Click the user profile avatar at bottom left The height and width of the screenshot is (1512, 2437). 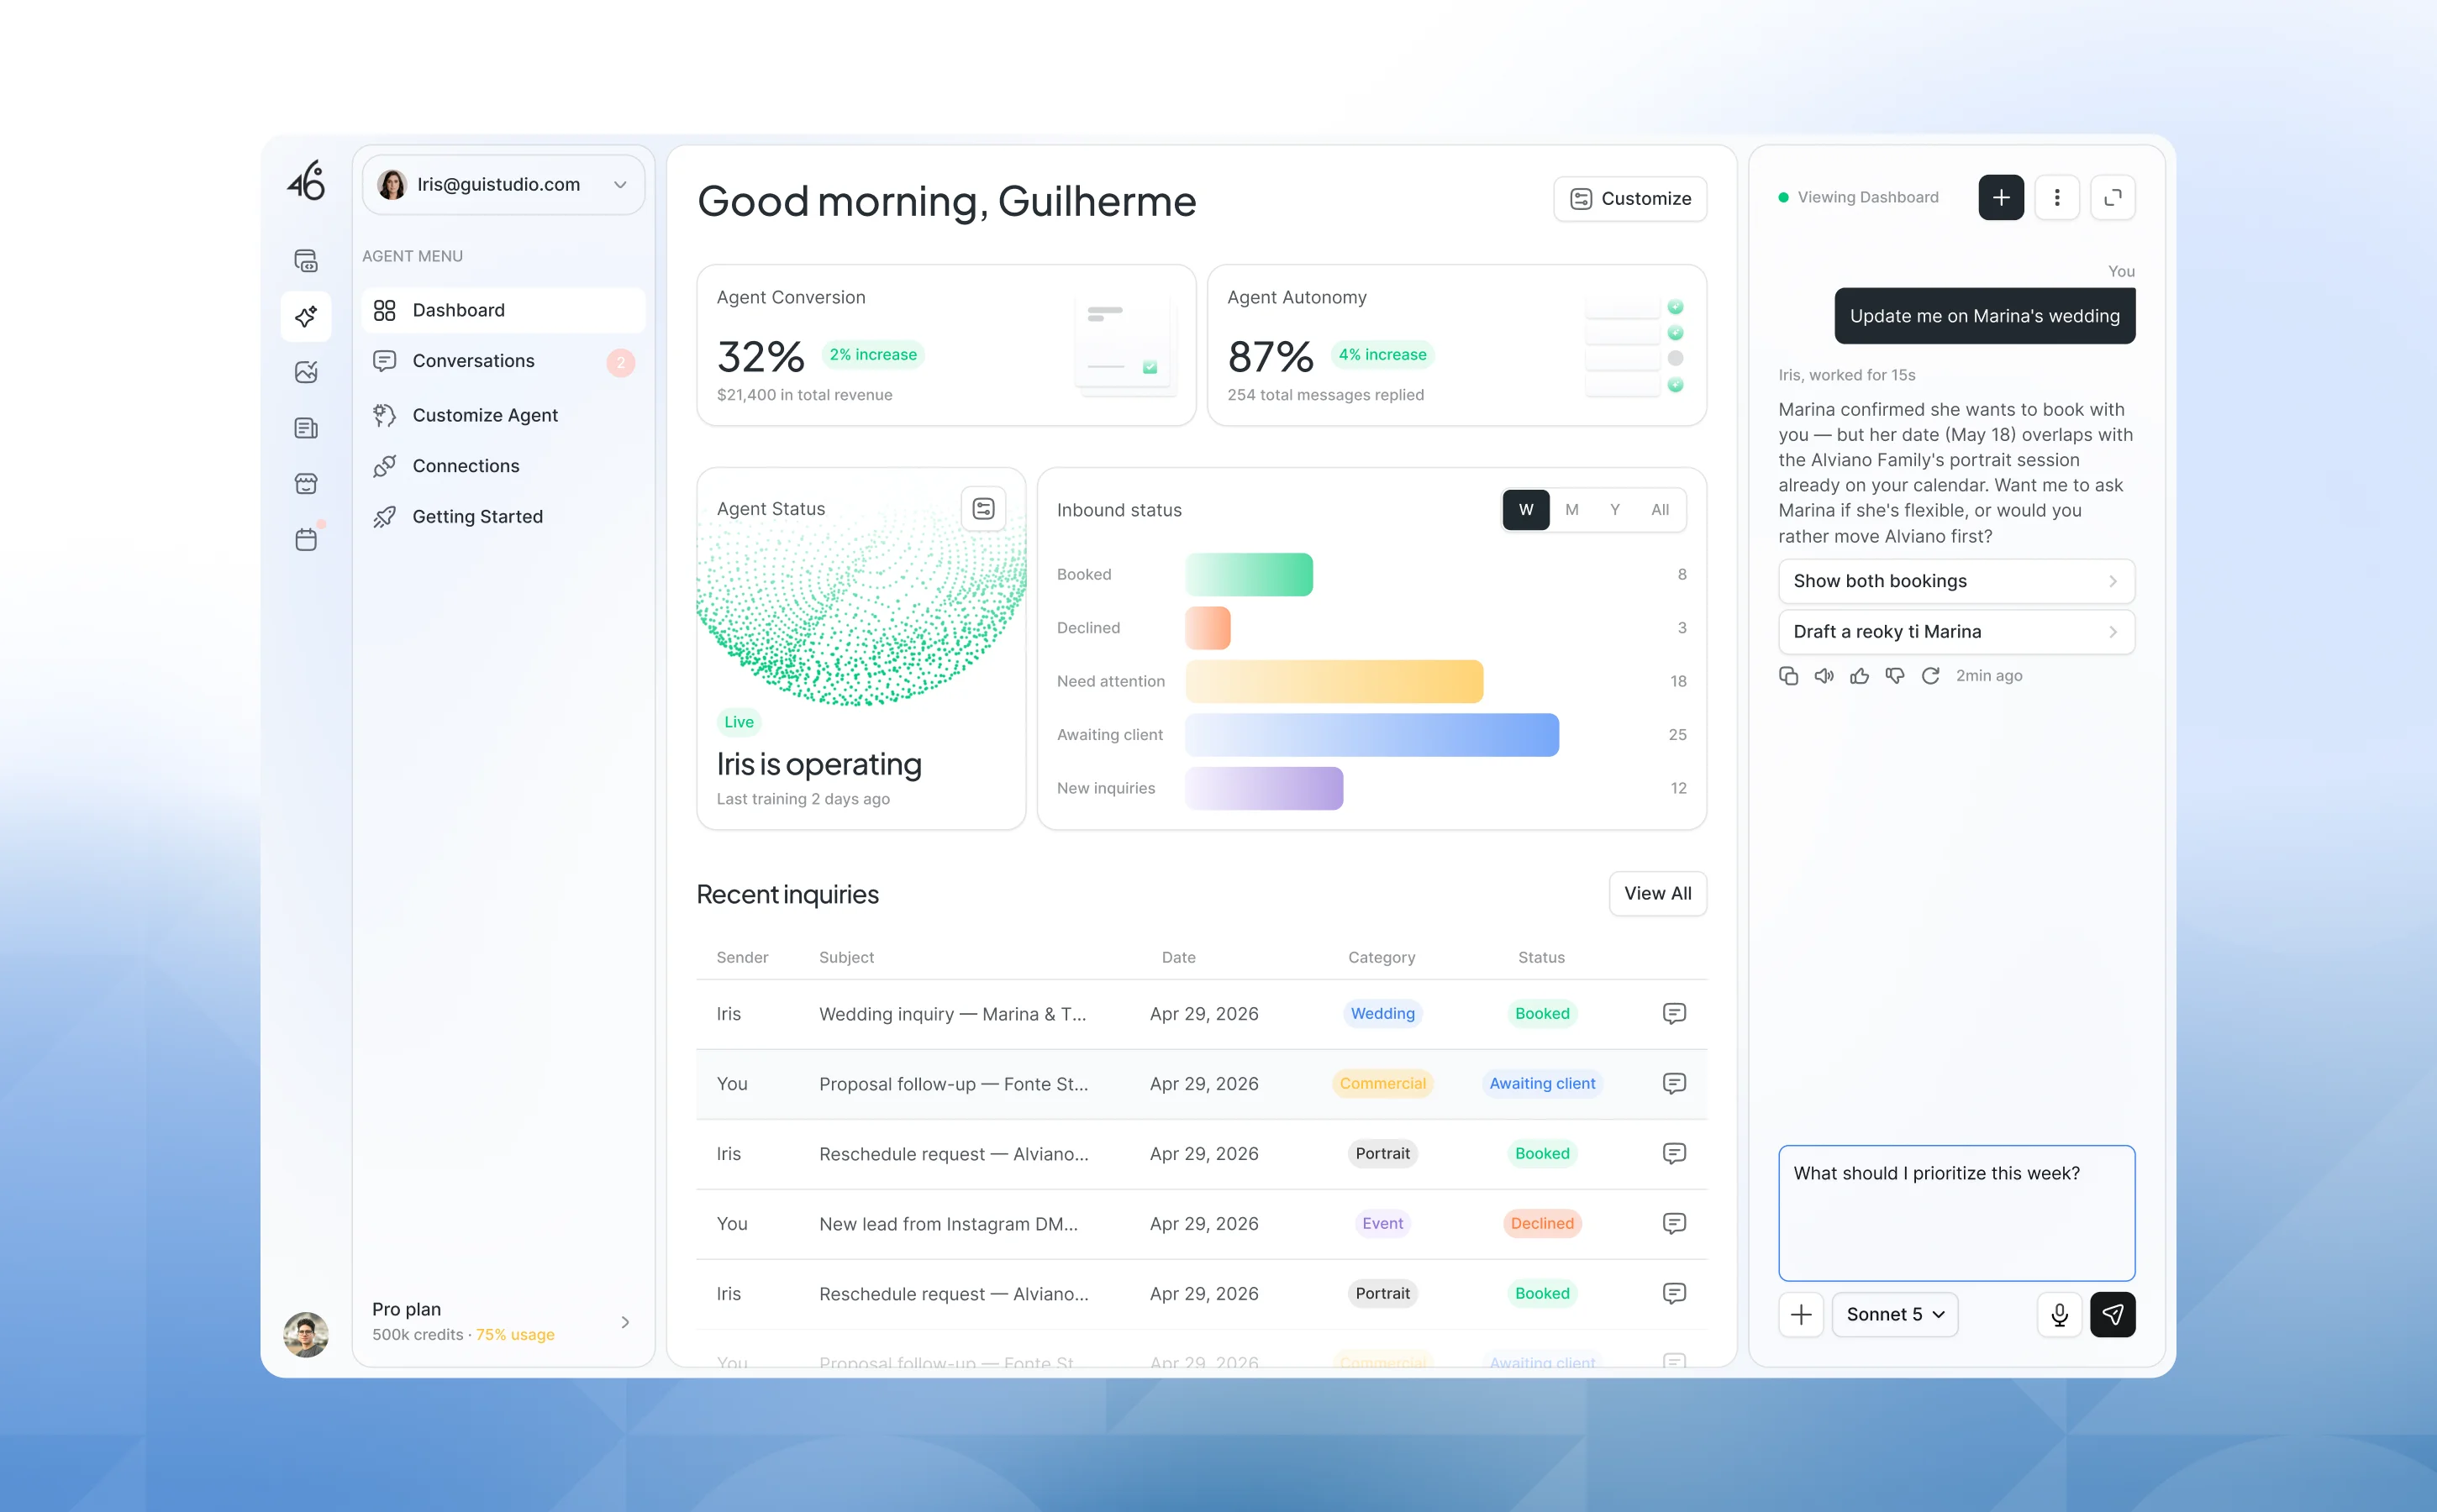pyautogui.click(x=306, y=1334)
